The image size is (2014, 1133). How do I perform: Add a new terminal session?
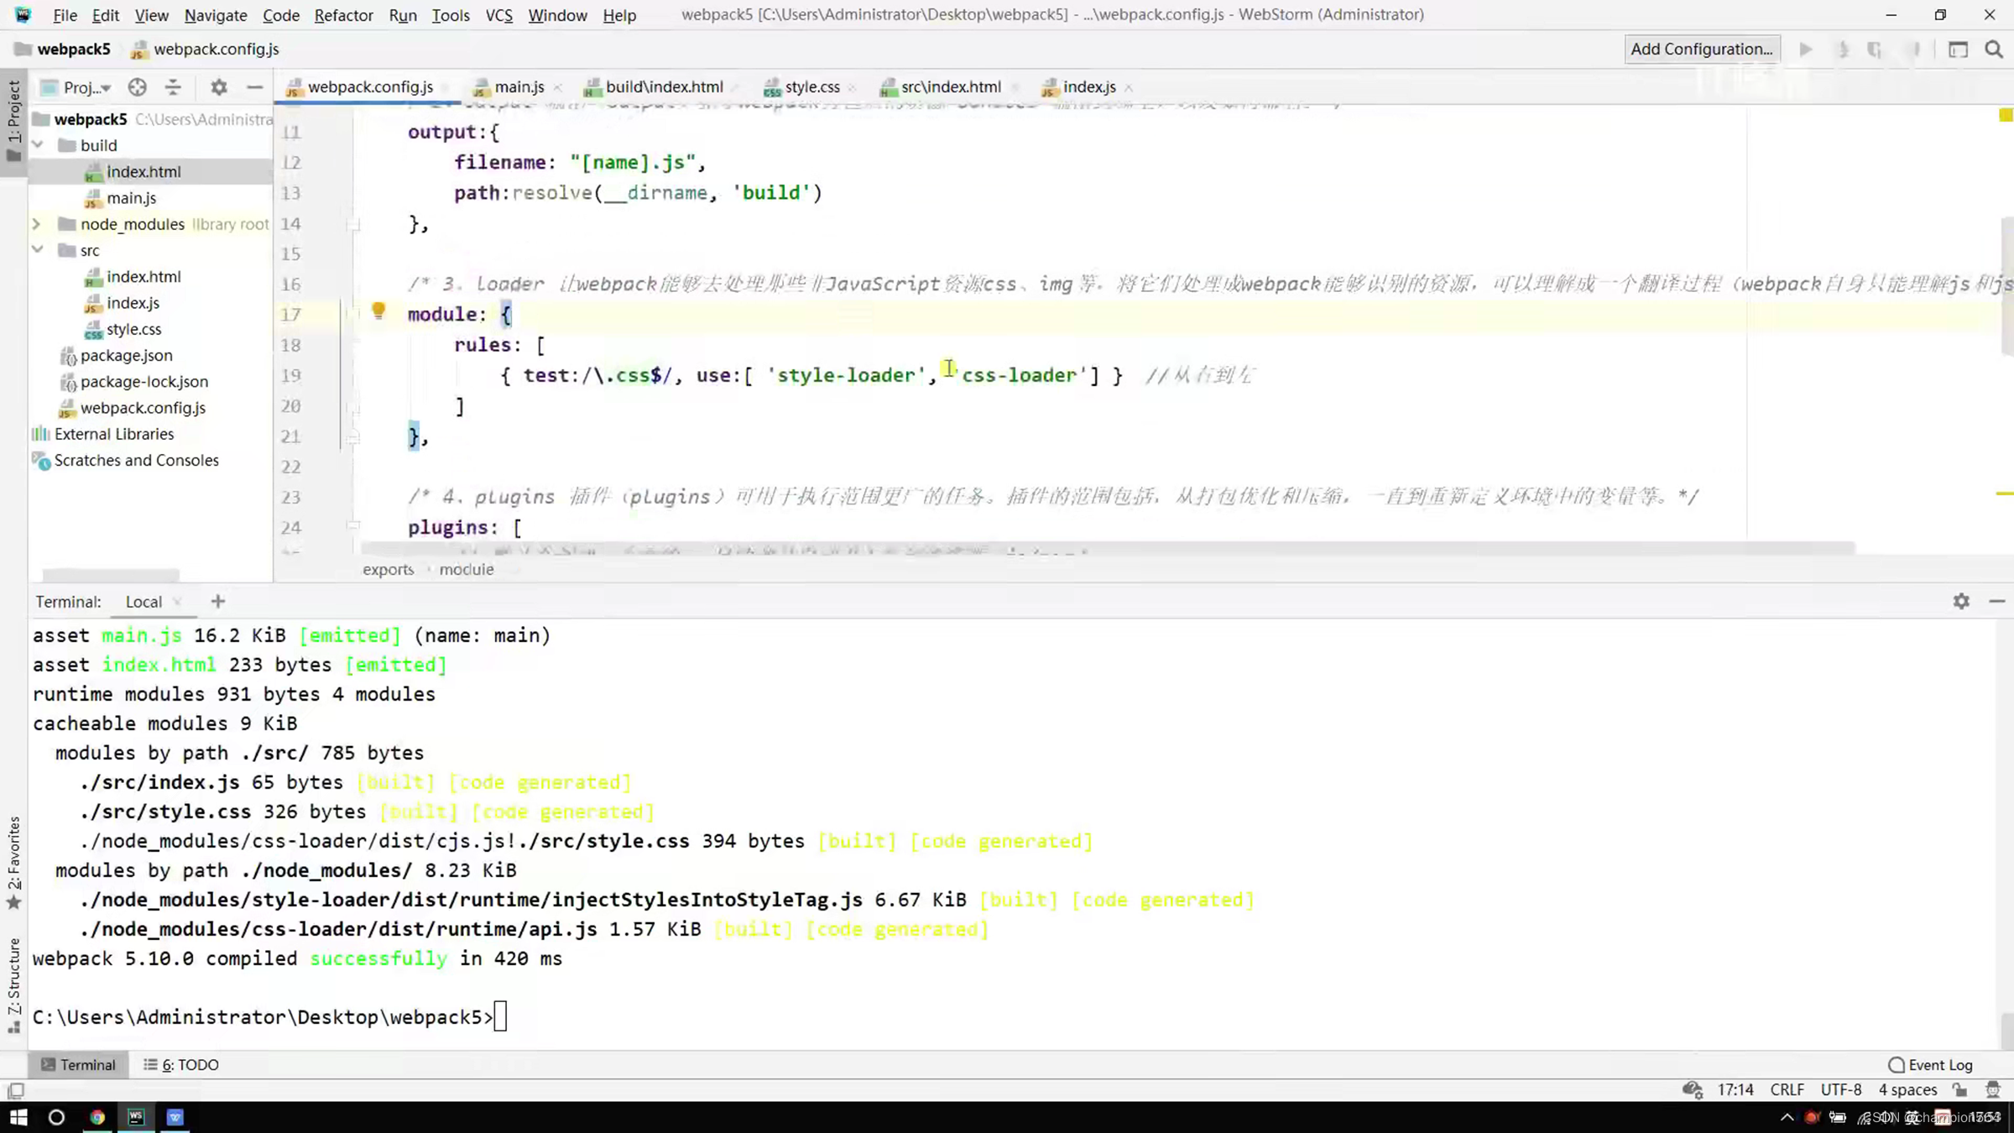point(218,601)
